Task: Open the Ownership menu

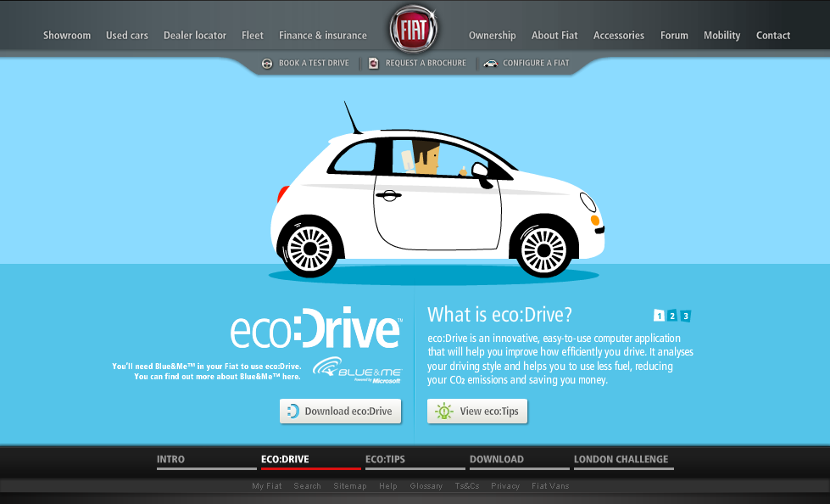Action: (493, 36)
